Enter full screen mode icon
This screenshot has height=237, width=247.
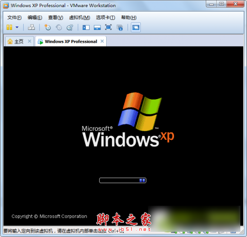[x=108, y=27]
